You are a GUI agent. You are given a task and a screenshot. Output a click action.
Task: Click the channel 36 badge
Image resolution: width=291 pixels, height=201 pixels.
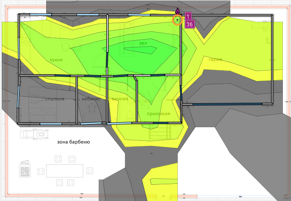pos(190,24)
